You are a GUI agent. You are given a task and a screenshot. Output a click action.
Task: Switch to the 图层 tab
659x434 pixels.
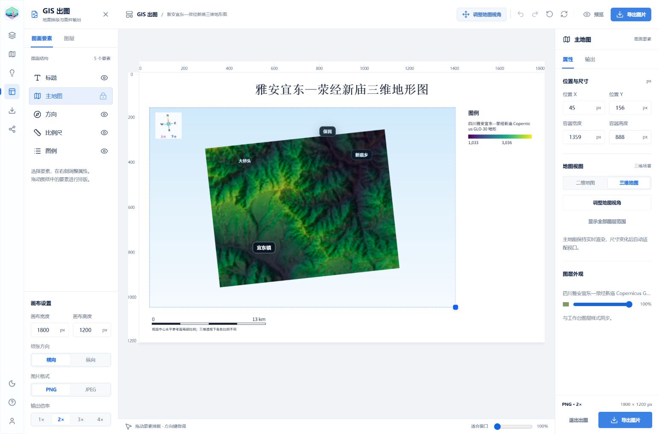69,38
